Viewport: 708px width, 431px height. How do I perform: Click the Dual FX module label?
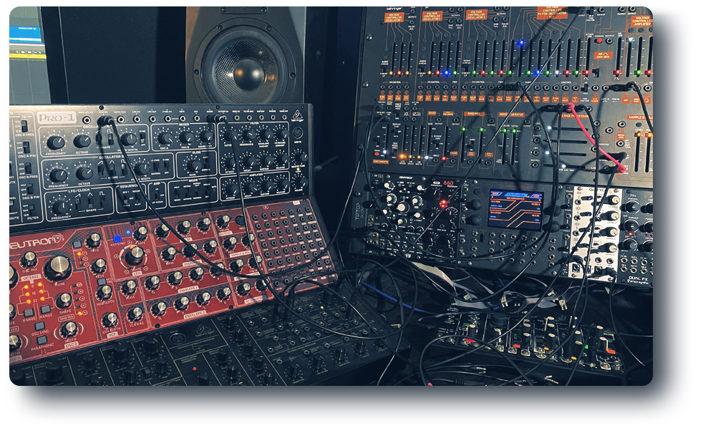click(x=640, y=279)
